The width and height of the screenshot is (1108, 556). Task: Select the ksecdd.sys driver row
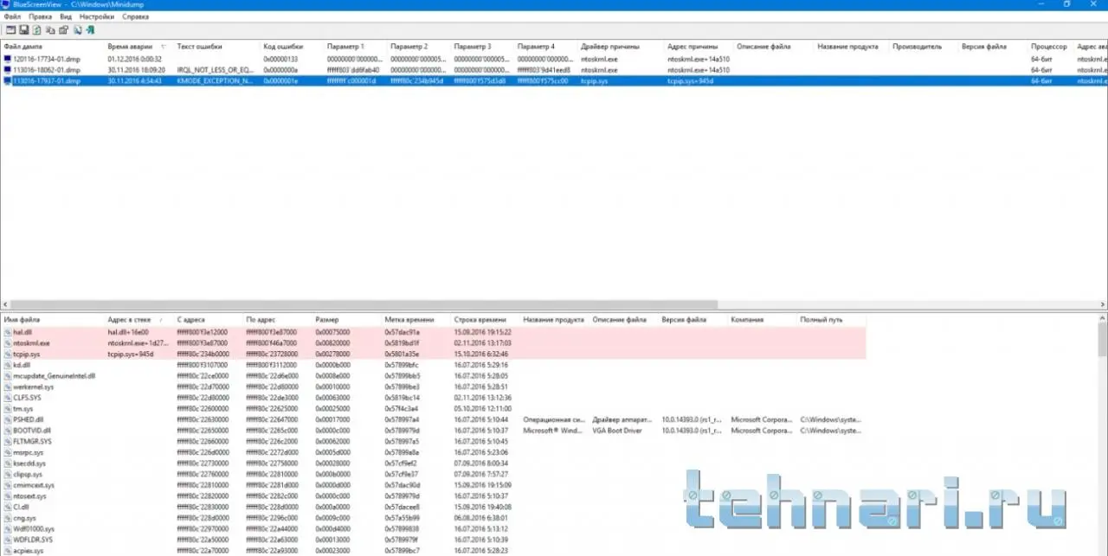433,463
